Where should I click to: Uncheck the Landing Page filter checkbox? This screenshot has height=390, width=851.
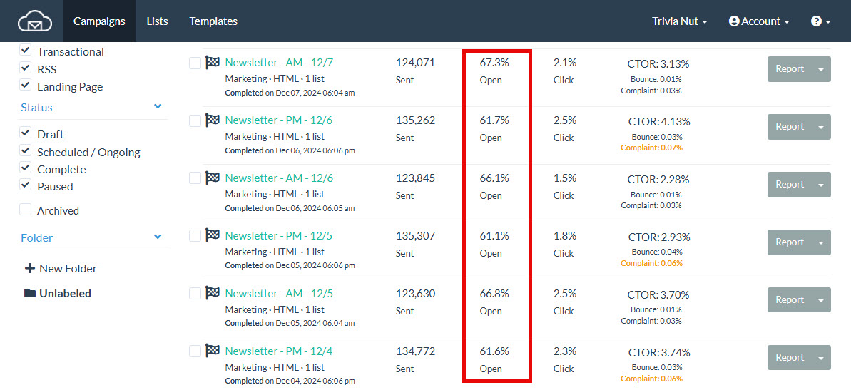(25, 86)
